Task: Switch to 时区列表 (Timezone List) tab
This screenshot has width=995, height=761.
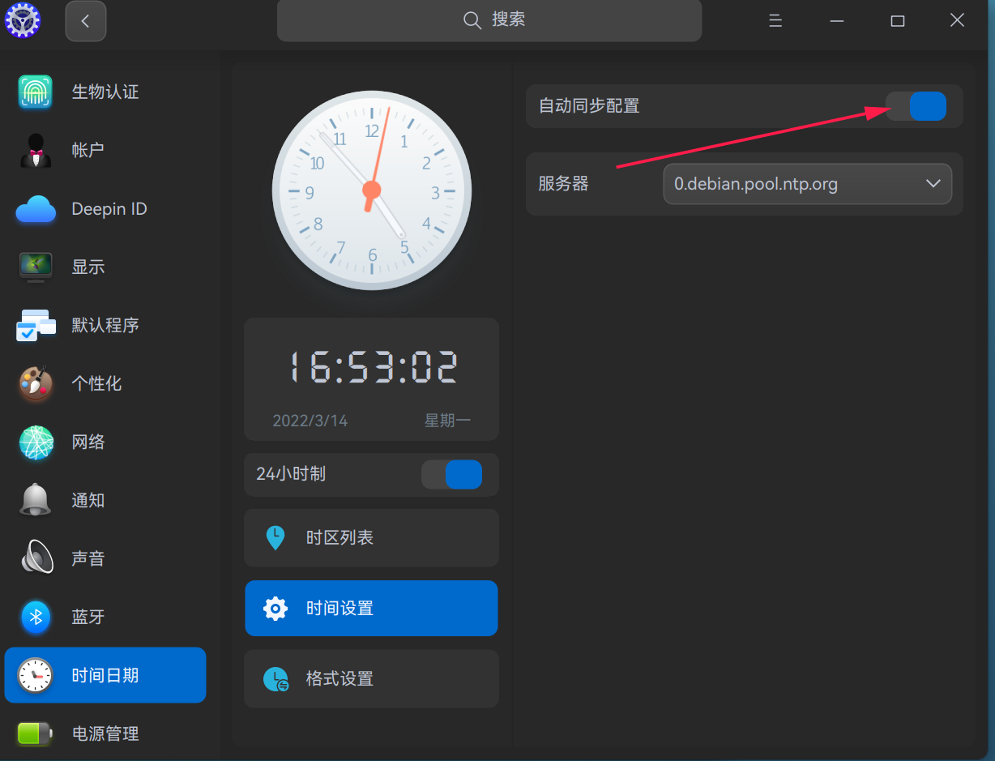Action: click(x=371, y=537)
